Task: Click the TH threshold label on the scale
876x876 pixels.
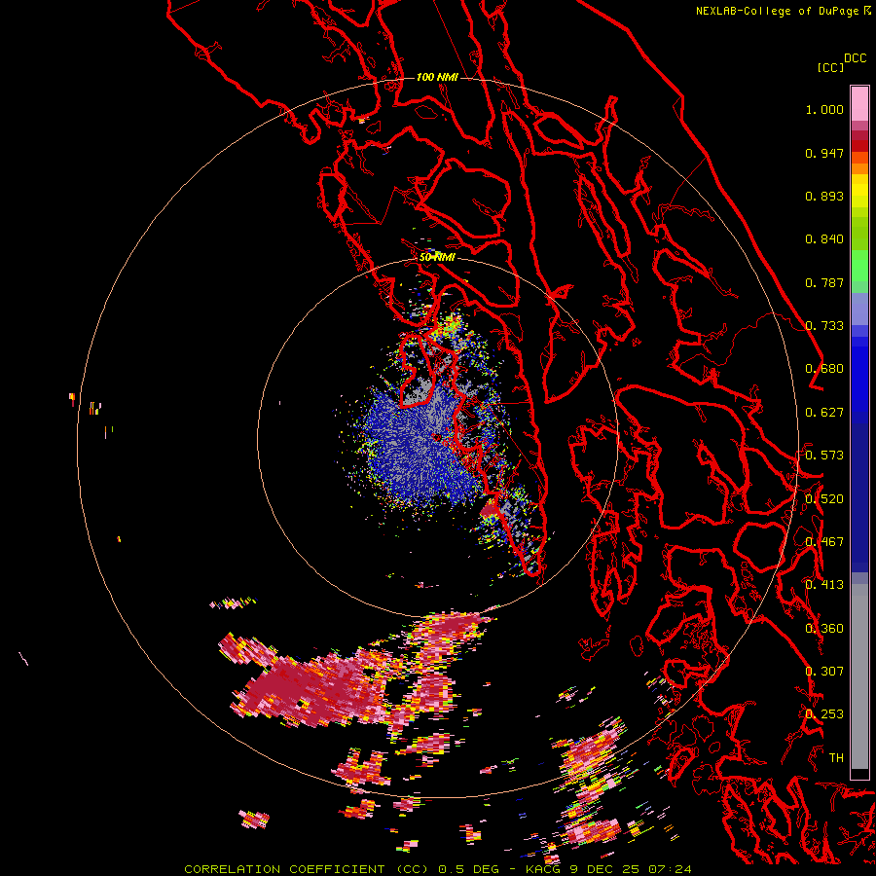Action: coord(836,758)
